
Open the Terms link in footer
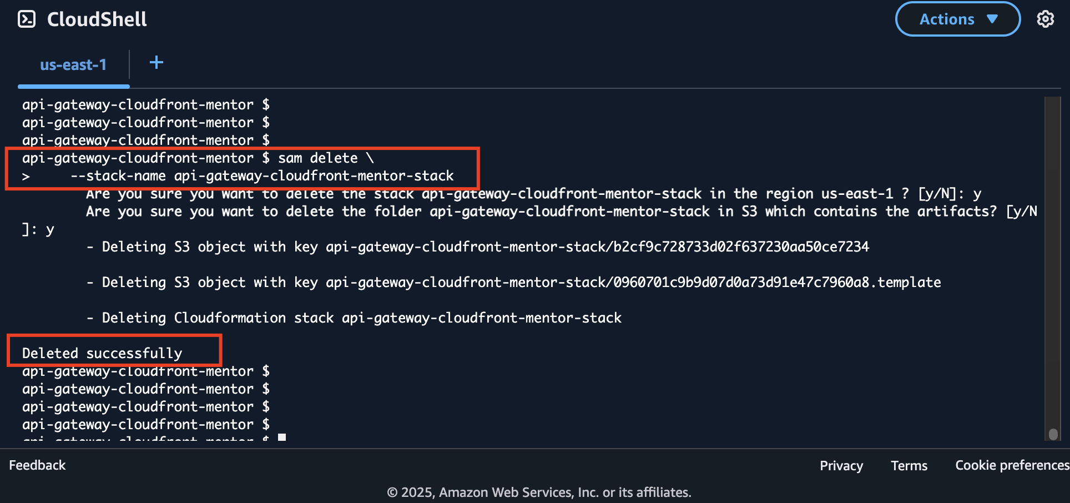(x=909, y=466)
